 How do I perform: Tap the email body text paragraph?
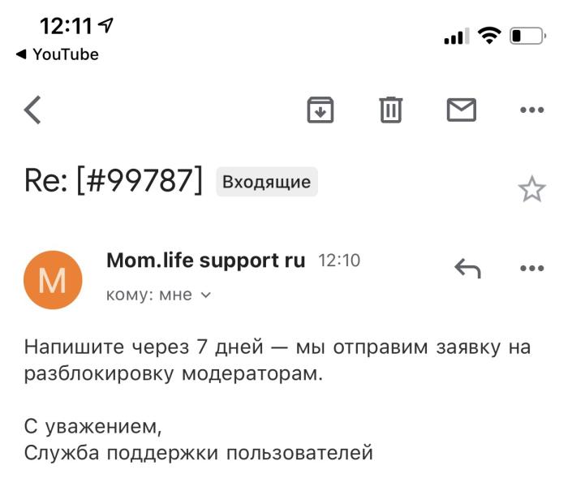click(276, 362)
